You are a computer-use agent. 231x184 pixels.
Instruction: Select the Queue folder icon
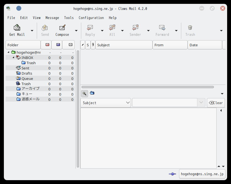[18, 79]
